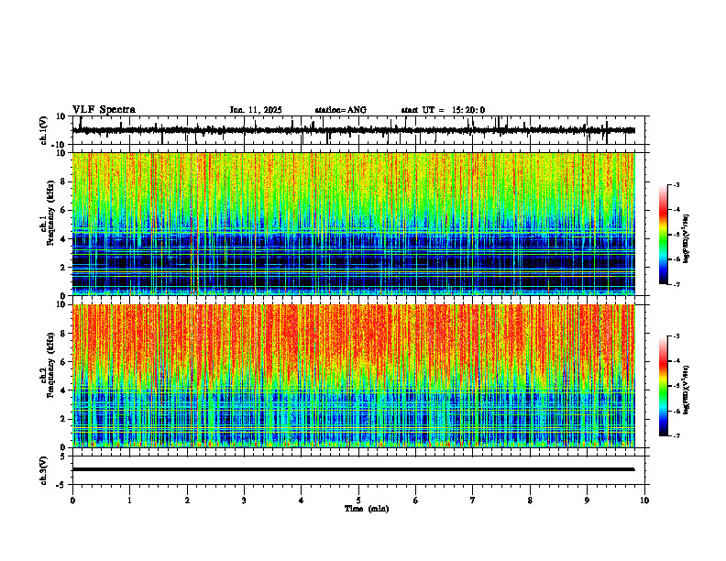Click the "ch.3(V)" axis label
This screenshot has height=561, width=726.
(43, 470)
